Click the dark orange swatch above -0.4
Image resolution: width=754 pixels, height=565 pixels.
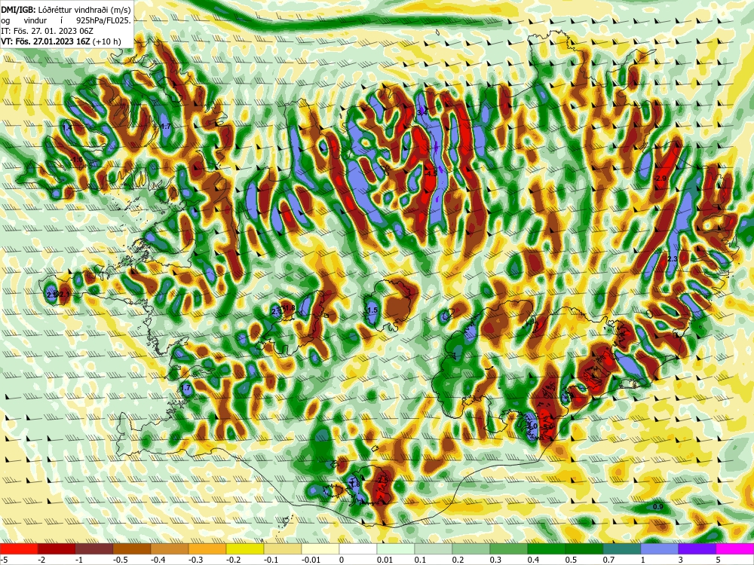tap(170, 548)
